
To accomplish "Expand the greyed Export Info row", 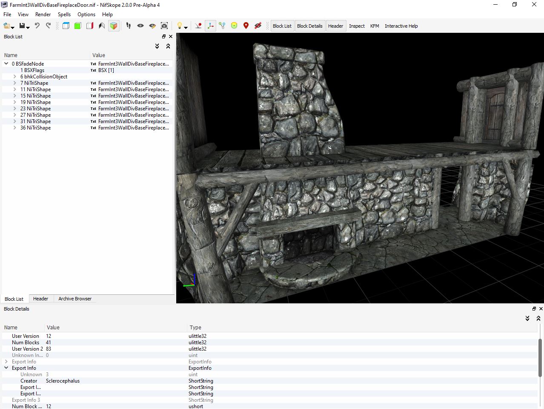I will coord(6,362).
